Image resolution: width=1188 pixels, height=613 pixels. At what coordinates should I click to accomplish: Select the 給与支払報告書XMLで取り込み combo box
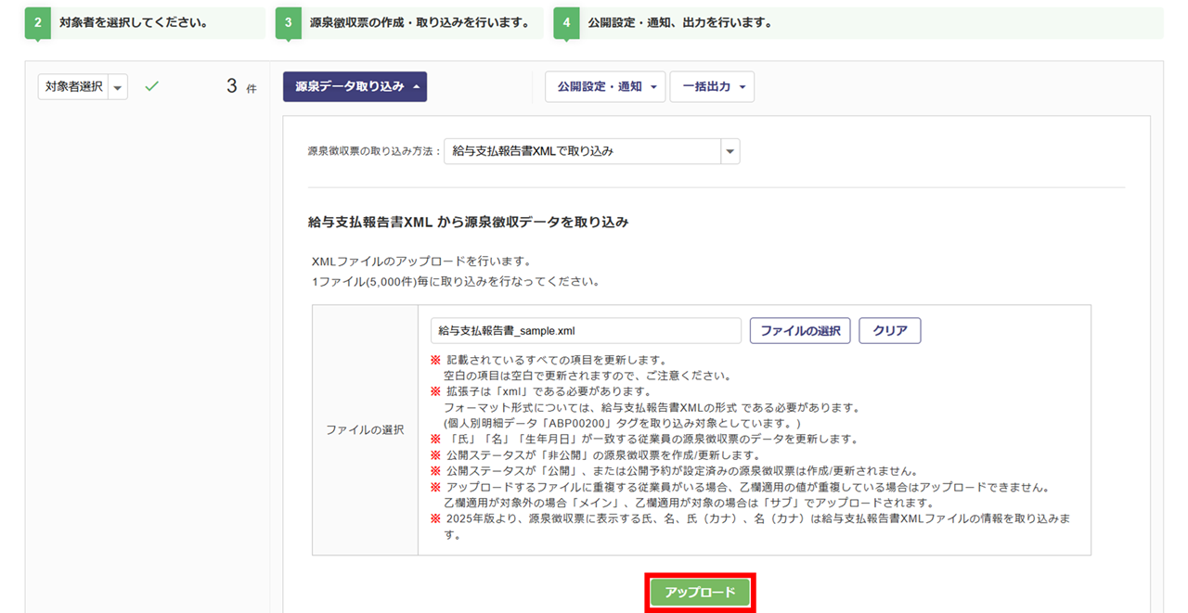pos(581,150)
